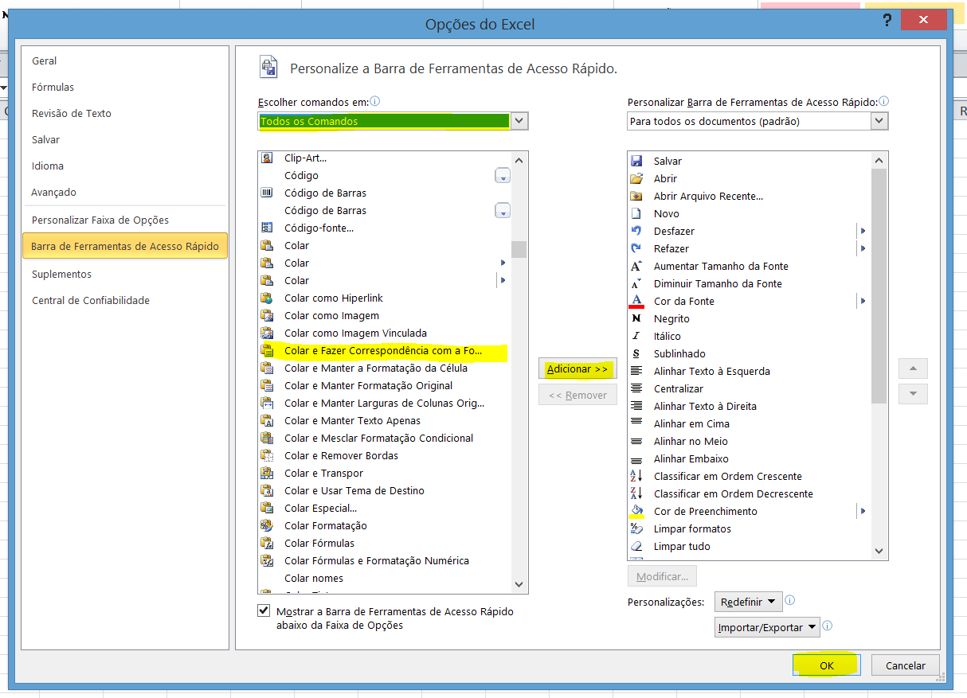Expand the submenu arrow on the Desfazer row
The width and height of the screenshot is (967, 698).
(863, 231)
